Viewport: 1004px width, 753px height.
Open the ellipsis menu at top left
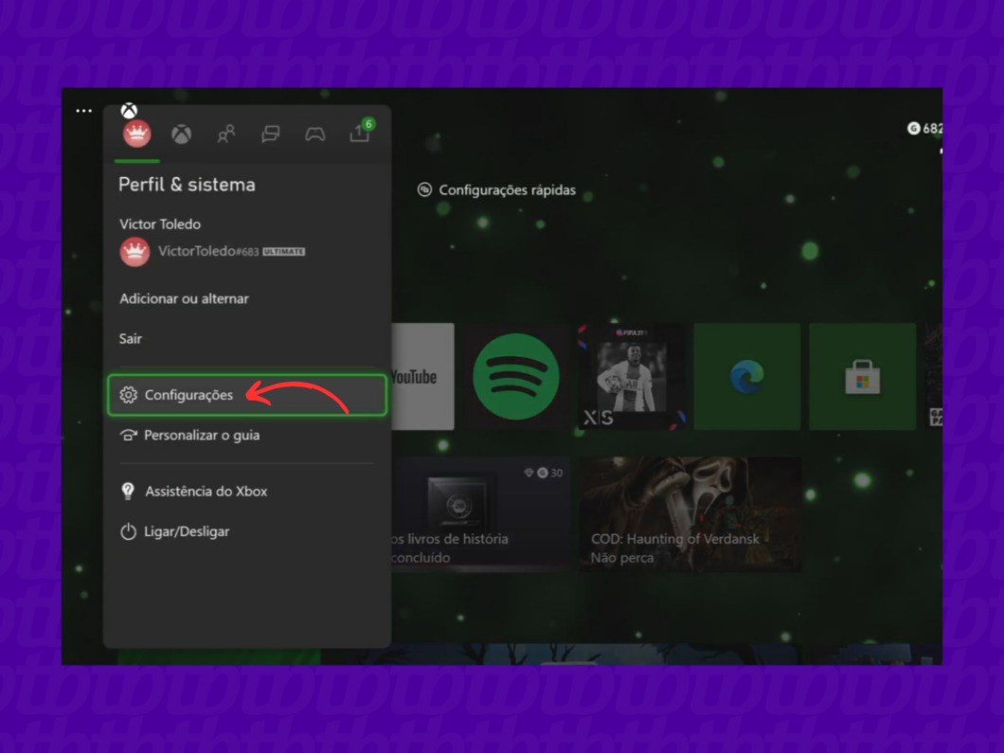83,111
